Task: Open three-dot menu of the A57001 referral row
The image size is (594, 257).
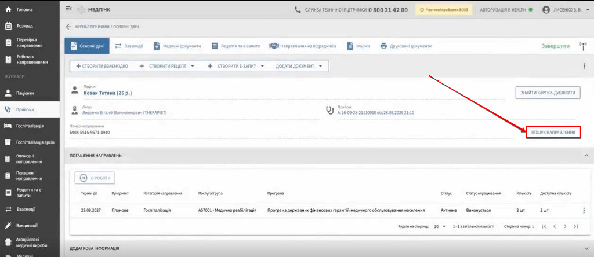Action: coord(584,210)
